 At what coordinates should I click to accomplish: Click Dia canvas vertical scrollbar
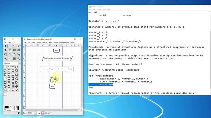(82, 76)
